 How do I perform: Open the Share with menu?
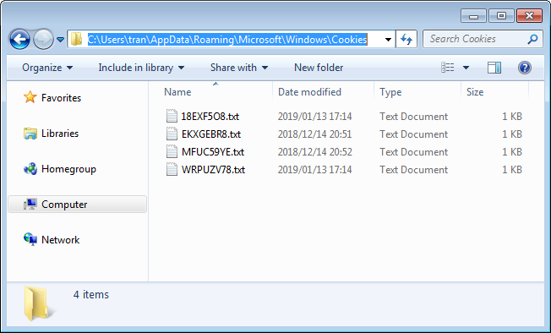tap(239, 68)
